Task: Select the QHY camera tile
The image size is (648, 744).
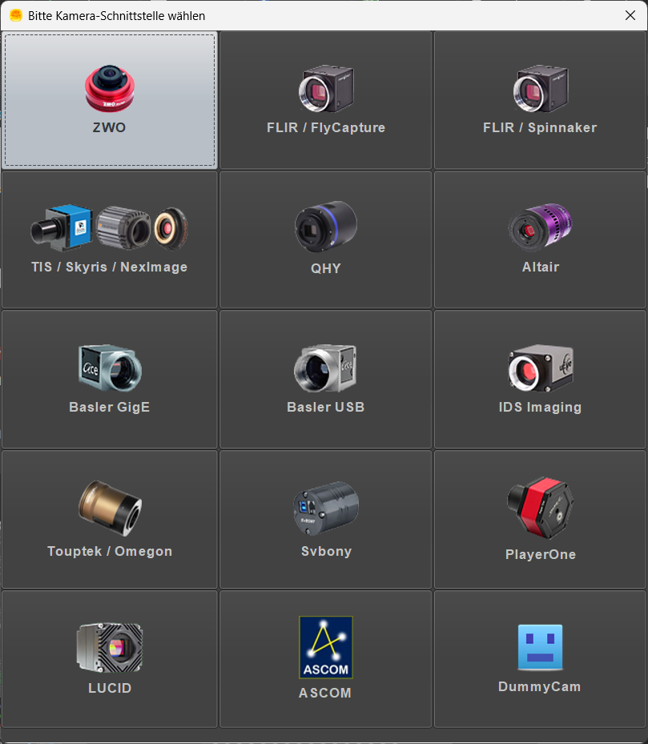Action: point(326,239)
